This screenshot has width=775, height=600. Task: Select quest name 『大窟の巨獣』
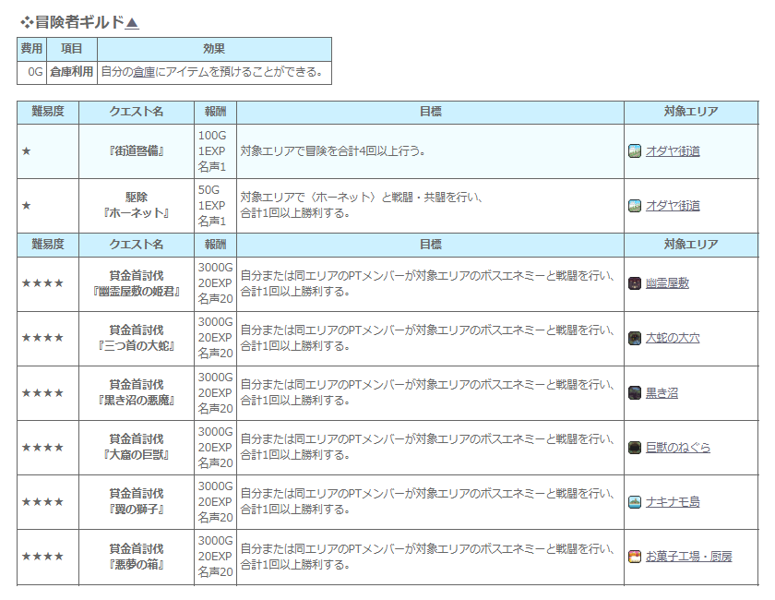pos(137,454)
